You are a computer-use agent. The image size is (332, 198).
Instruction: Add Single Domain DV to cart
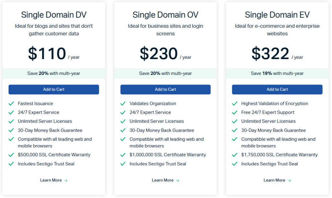coord(53,89)
